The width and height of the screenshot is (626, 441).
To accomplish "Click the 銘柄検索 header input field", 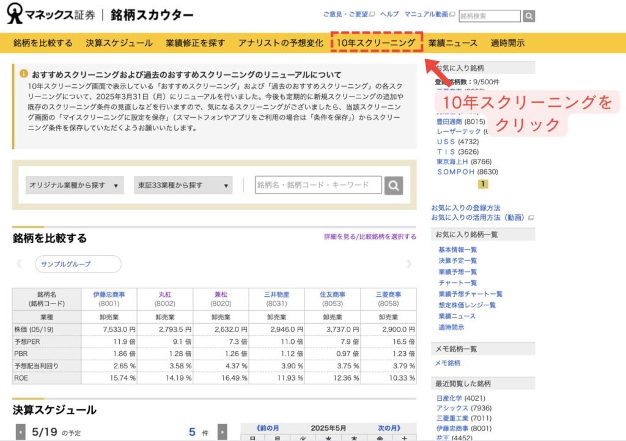I will coord(490,16).
